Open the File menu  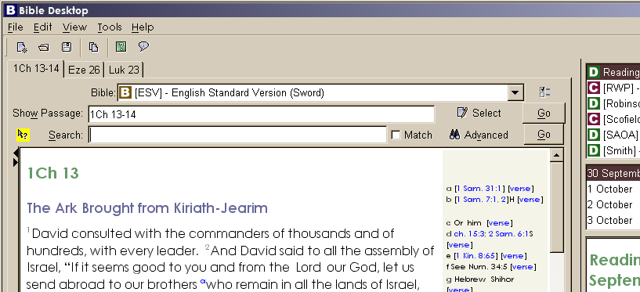click(x=16, y=27)
